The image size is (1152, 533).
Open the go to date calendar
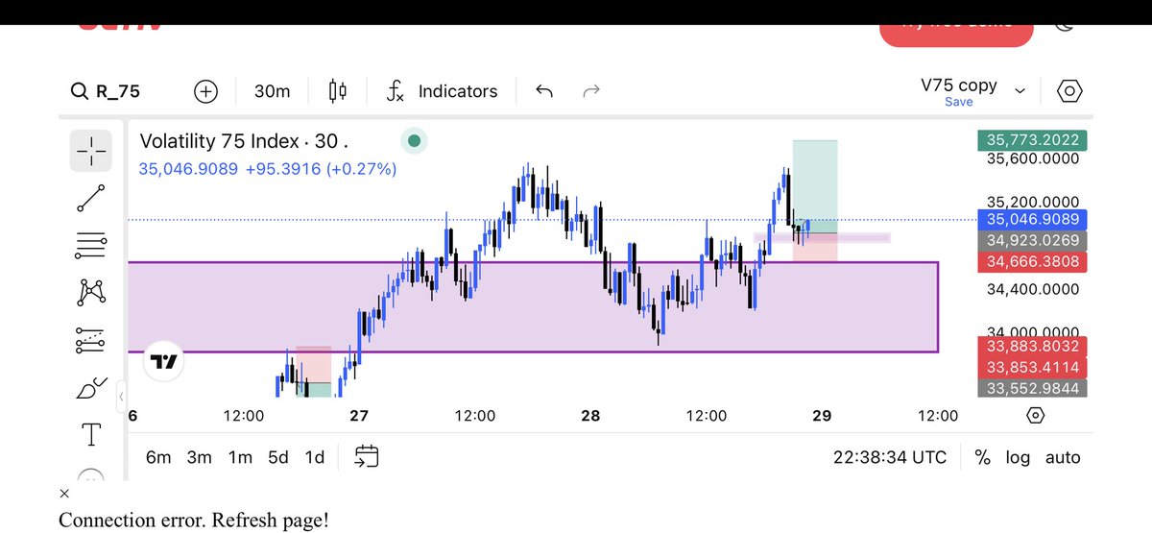(367, 456)
